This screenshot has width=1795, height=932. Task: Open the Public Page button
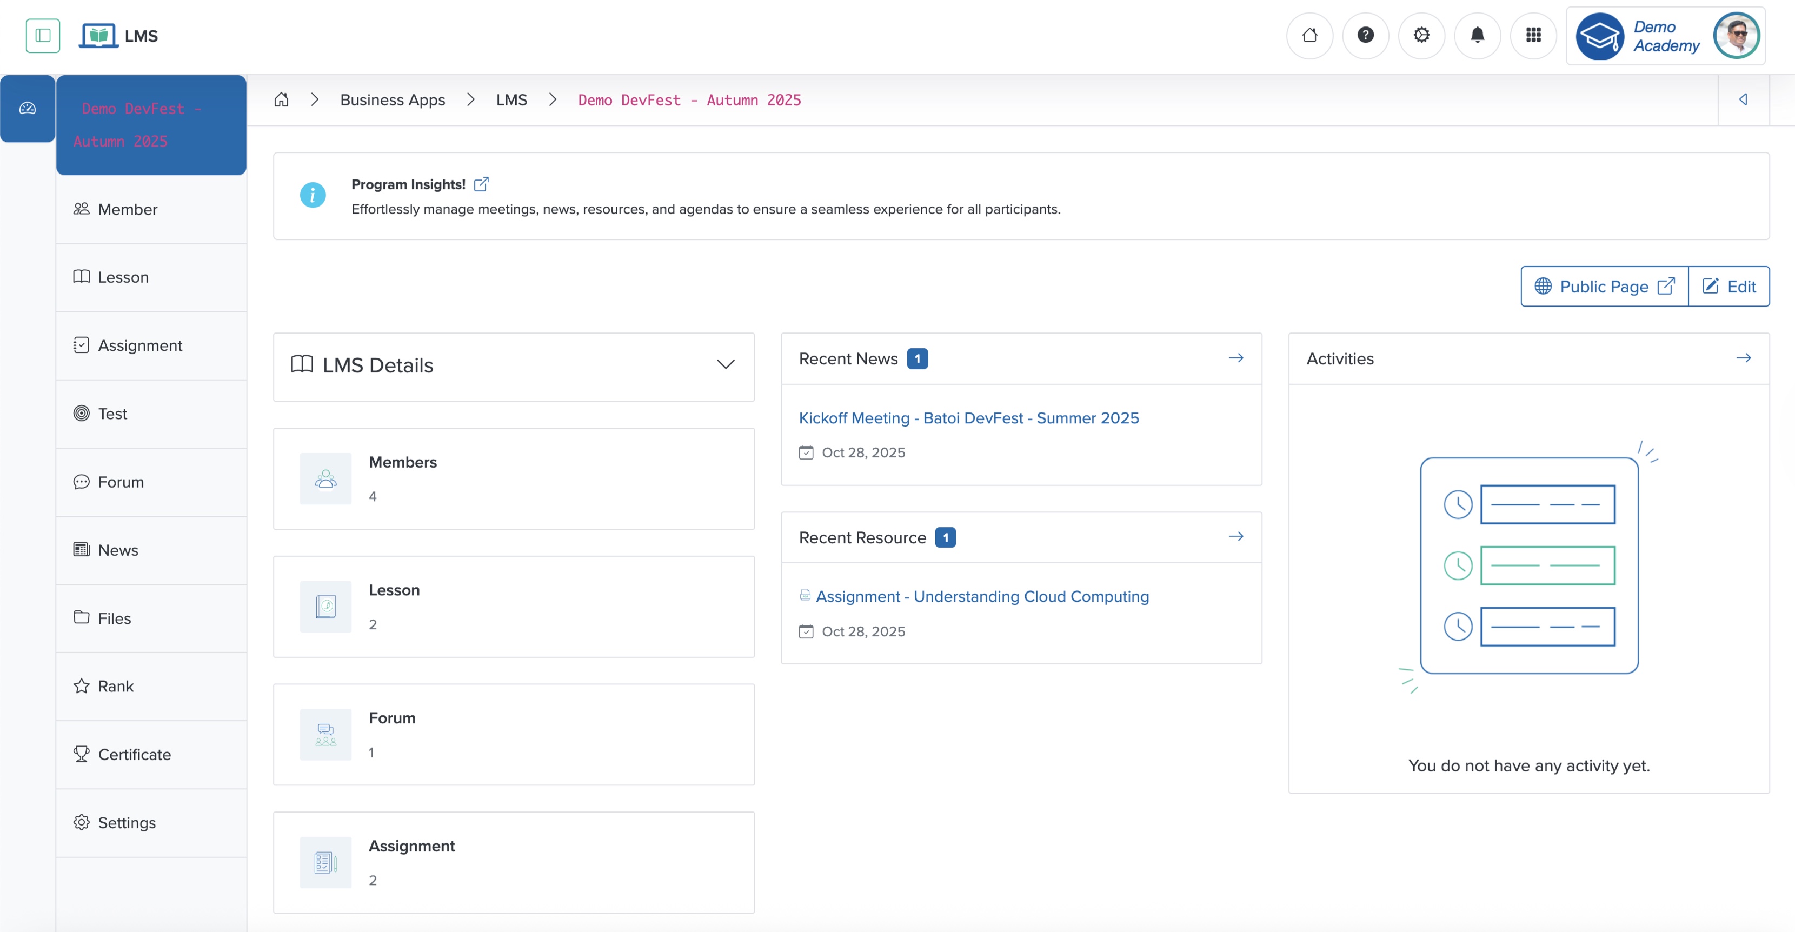coord(1603,285)
